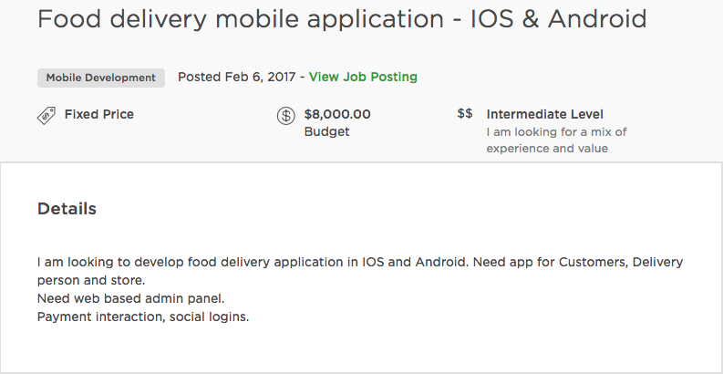Click the Intermediate Level heading
The height and width of the screenshot is (374, 723).
(x=544, y=114)
